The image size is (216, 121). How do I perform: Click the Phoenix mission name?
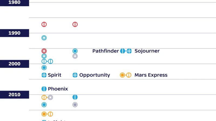58,89
